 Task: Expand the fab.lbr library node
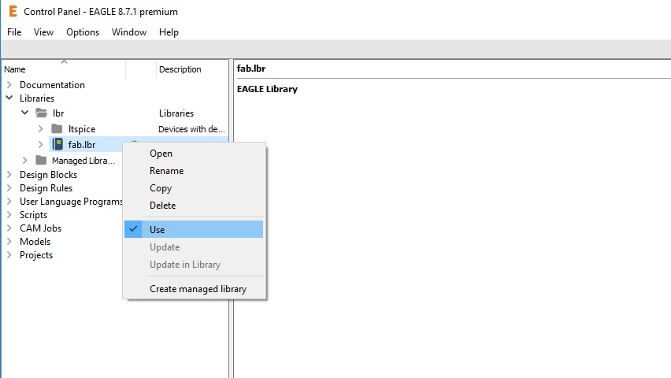pyautogui.click(x=40, y=144)
